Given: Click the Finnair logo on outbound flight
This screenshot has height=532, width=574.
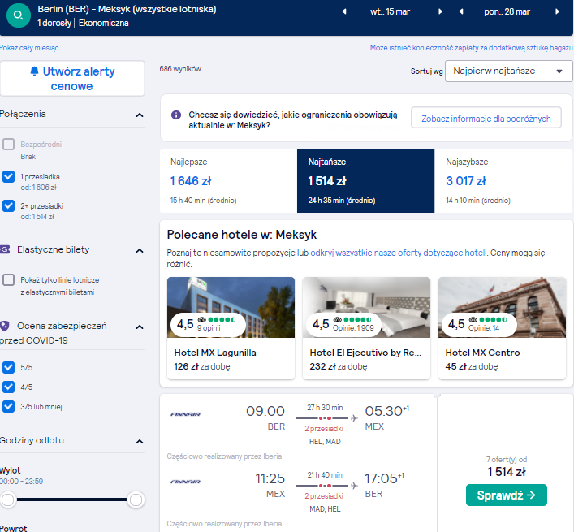Looking at the screenshot, I should tap(186, 414).
